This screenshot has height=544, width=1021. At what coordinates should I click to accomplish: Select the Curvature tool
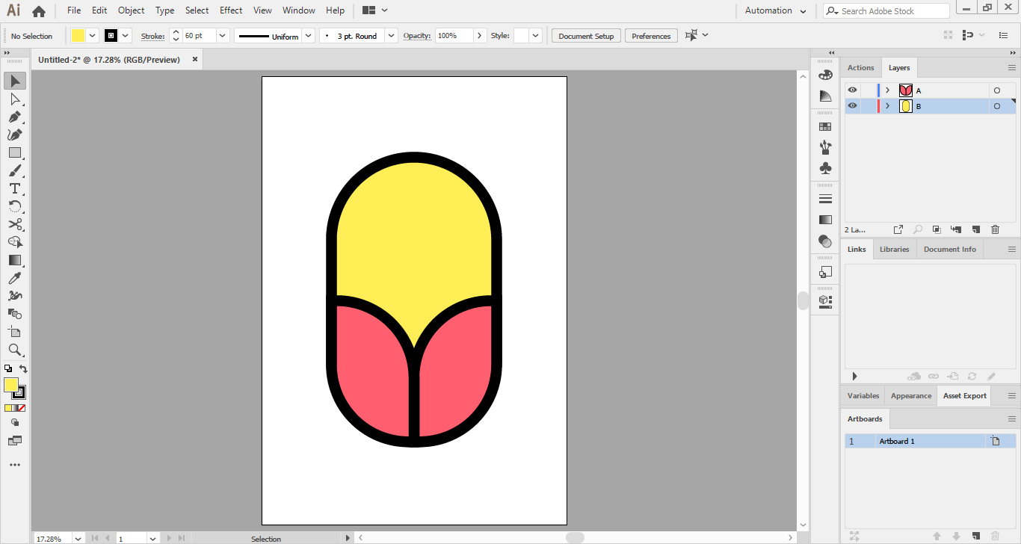15,135
